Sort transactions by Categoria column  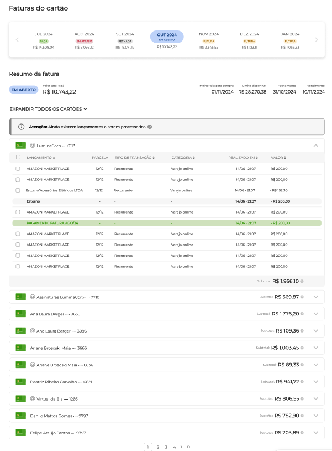183,158
